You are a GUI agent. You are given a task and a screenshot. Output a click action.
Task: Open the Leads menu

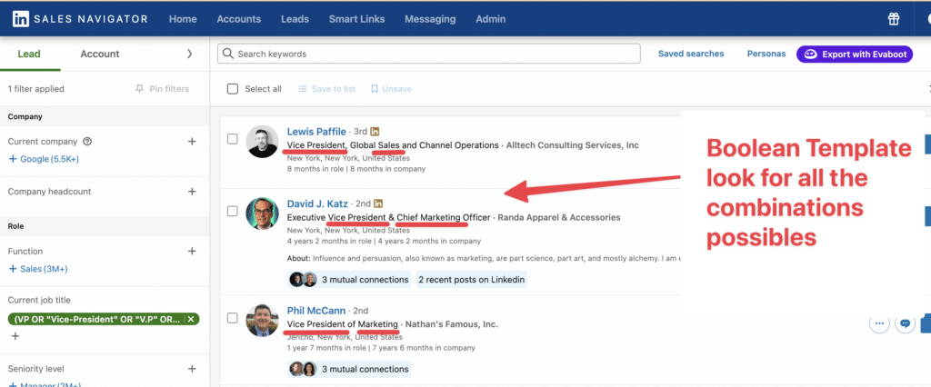click(295, 19)
